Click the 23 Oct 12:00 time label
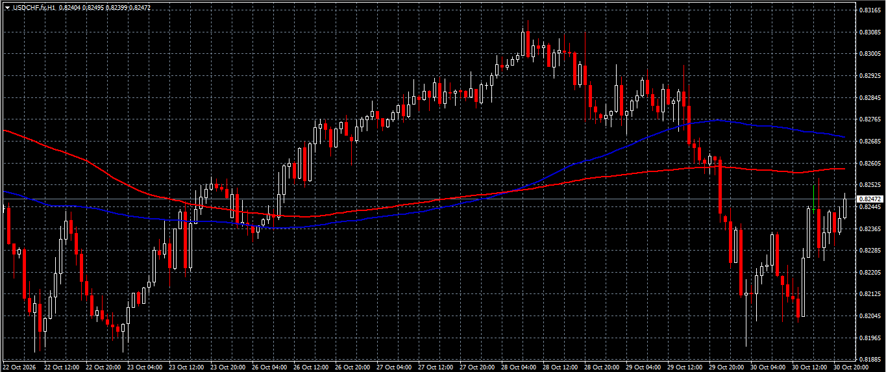This screenshot has height=372, width=886. point(186,367)
